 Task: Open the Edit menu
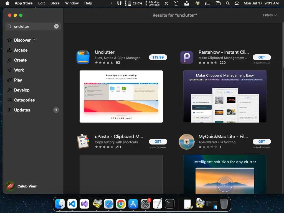pyautogui.click(x=42, y=3)
